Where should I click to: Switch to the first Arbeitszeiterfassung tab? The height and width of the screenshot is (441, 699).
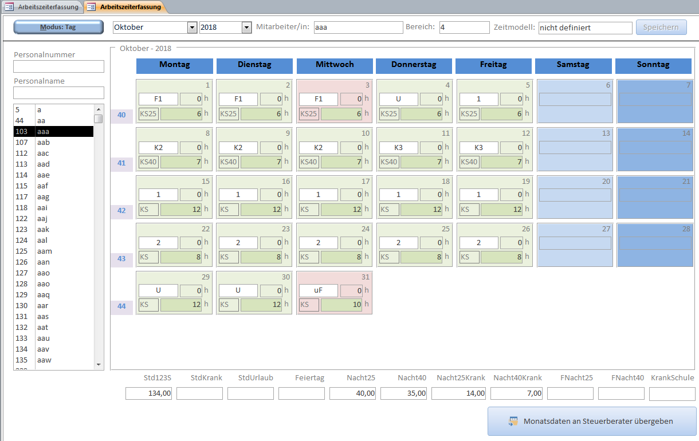coord(47,7)
